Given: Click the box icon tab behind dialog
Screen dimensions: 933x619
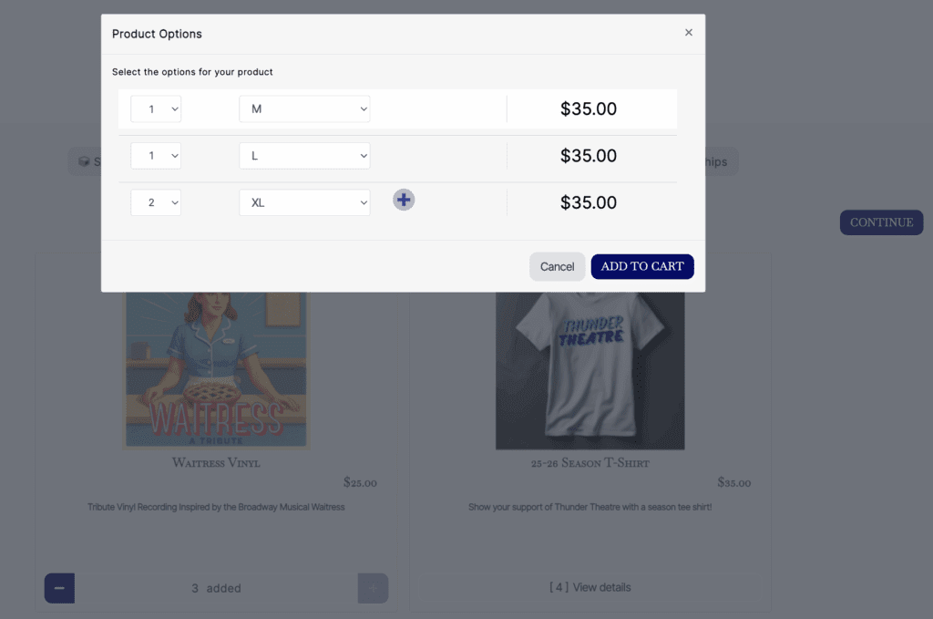Looking at the screenshot, I should (85, 162).
